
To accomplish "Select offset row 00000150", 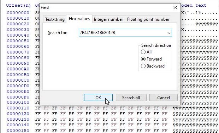I will pos(18,131).
